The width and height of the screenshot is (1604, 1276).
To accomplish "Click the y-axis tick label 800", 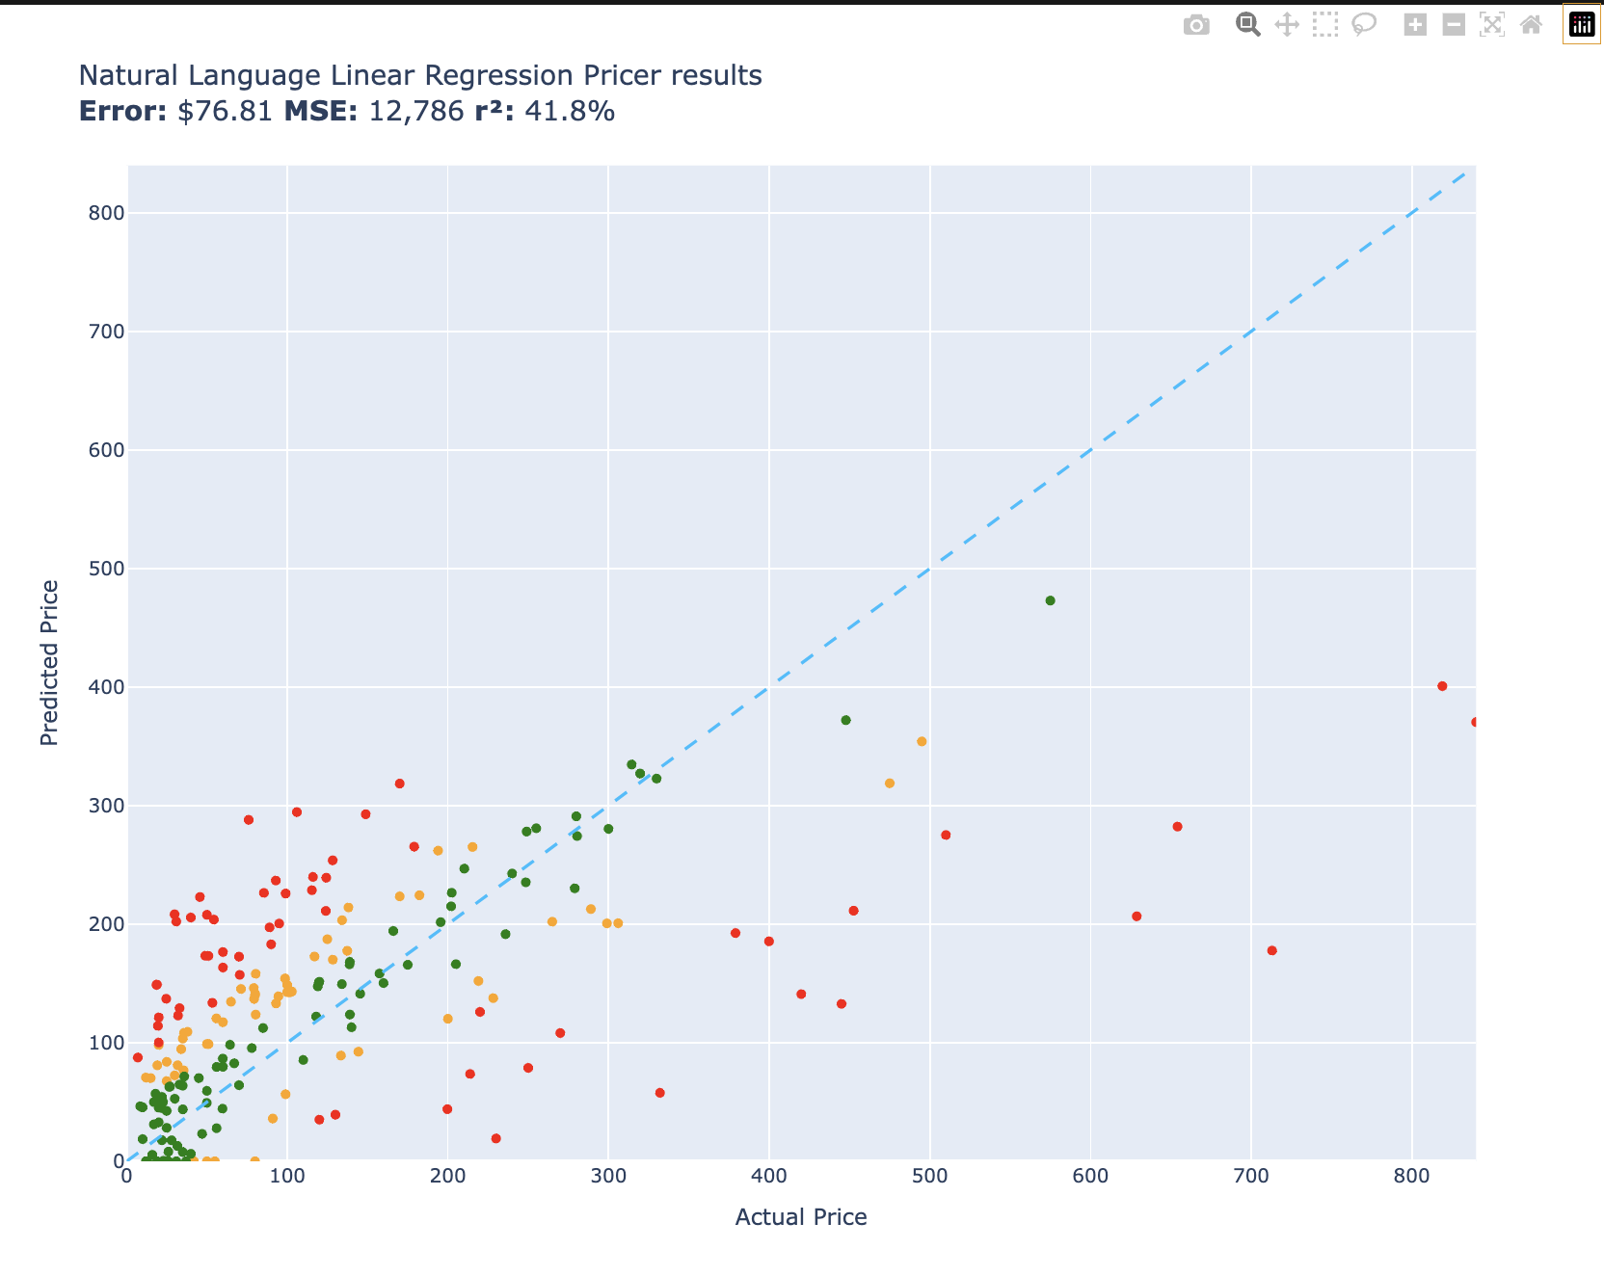I will (x=106, y=213).
